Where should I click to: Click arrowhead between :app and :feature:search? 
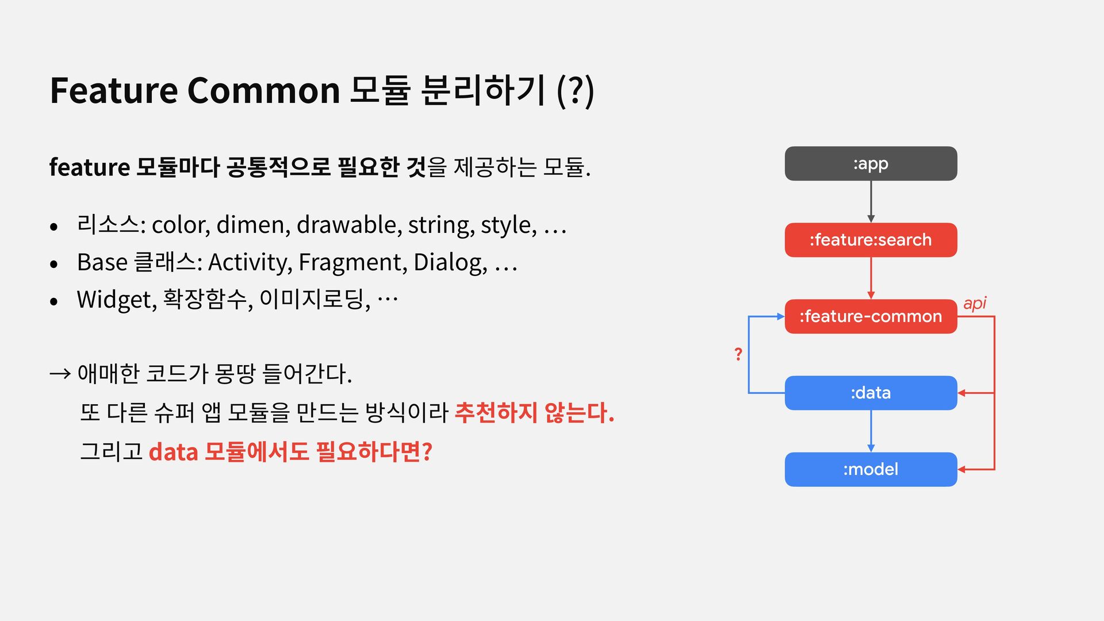871,219
